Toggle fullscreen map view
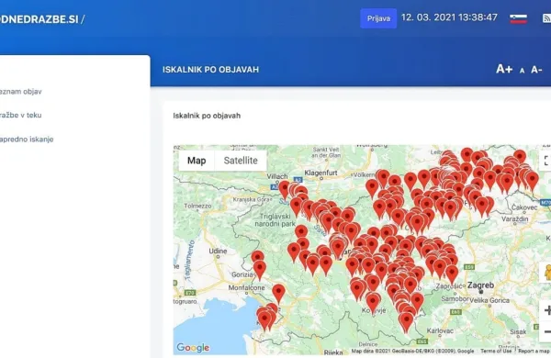This screenshot has width=551, height=358. [545, 161]
